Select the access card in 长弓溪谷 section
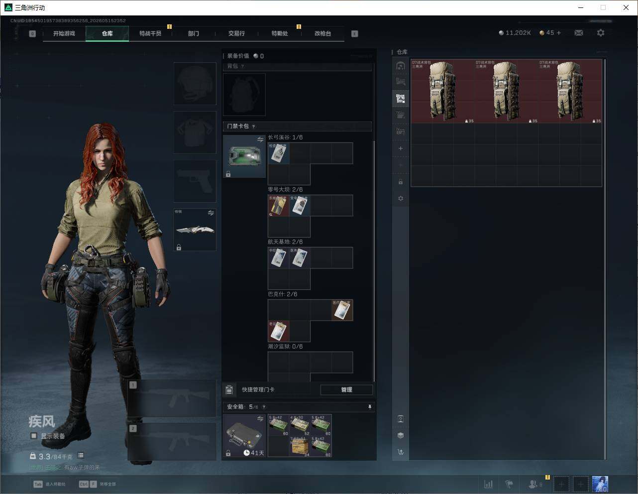 [279, 153]
